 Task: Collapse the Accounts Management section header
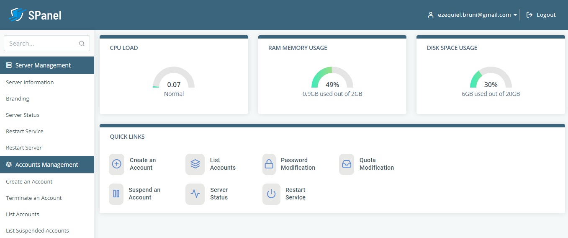pyautogui.click(x=47, y=165)
